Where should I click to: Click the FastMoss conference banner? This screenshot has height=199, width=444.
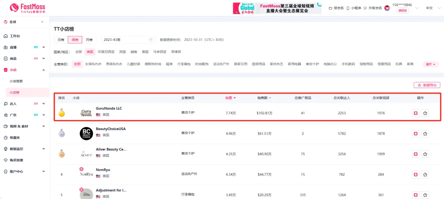[277, 8]
